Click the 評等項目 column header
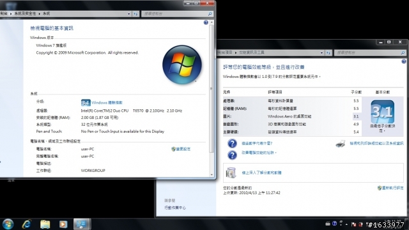 tap(275, 92)
